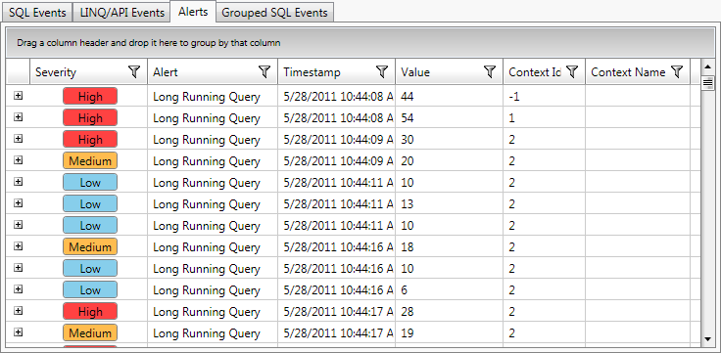Click the High badge in the value 44 row

point(90,97)
